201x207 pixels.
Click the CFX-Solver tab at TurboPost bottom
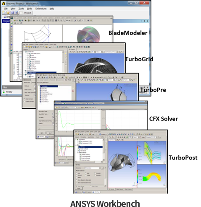pyautogui.click(x=87, y=192)
